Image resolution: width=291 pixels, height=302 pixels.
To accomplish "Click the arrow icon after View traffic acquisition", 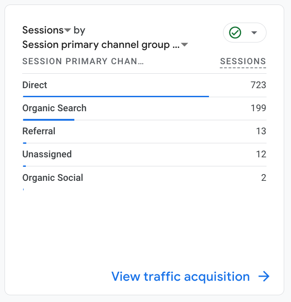I will coord(264,277).
